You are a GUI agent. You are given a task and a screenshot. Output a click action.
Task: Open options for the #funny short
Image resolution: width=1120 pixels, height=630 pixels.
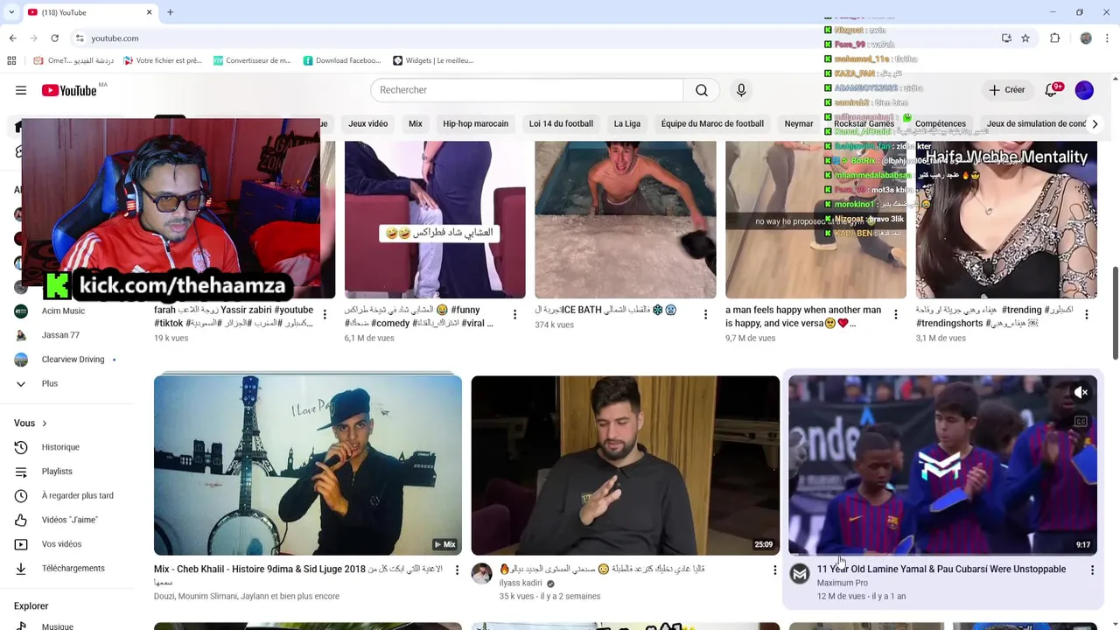click(x=514, y=314)
